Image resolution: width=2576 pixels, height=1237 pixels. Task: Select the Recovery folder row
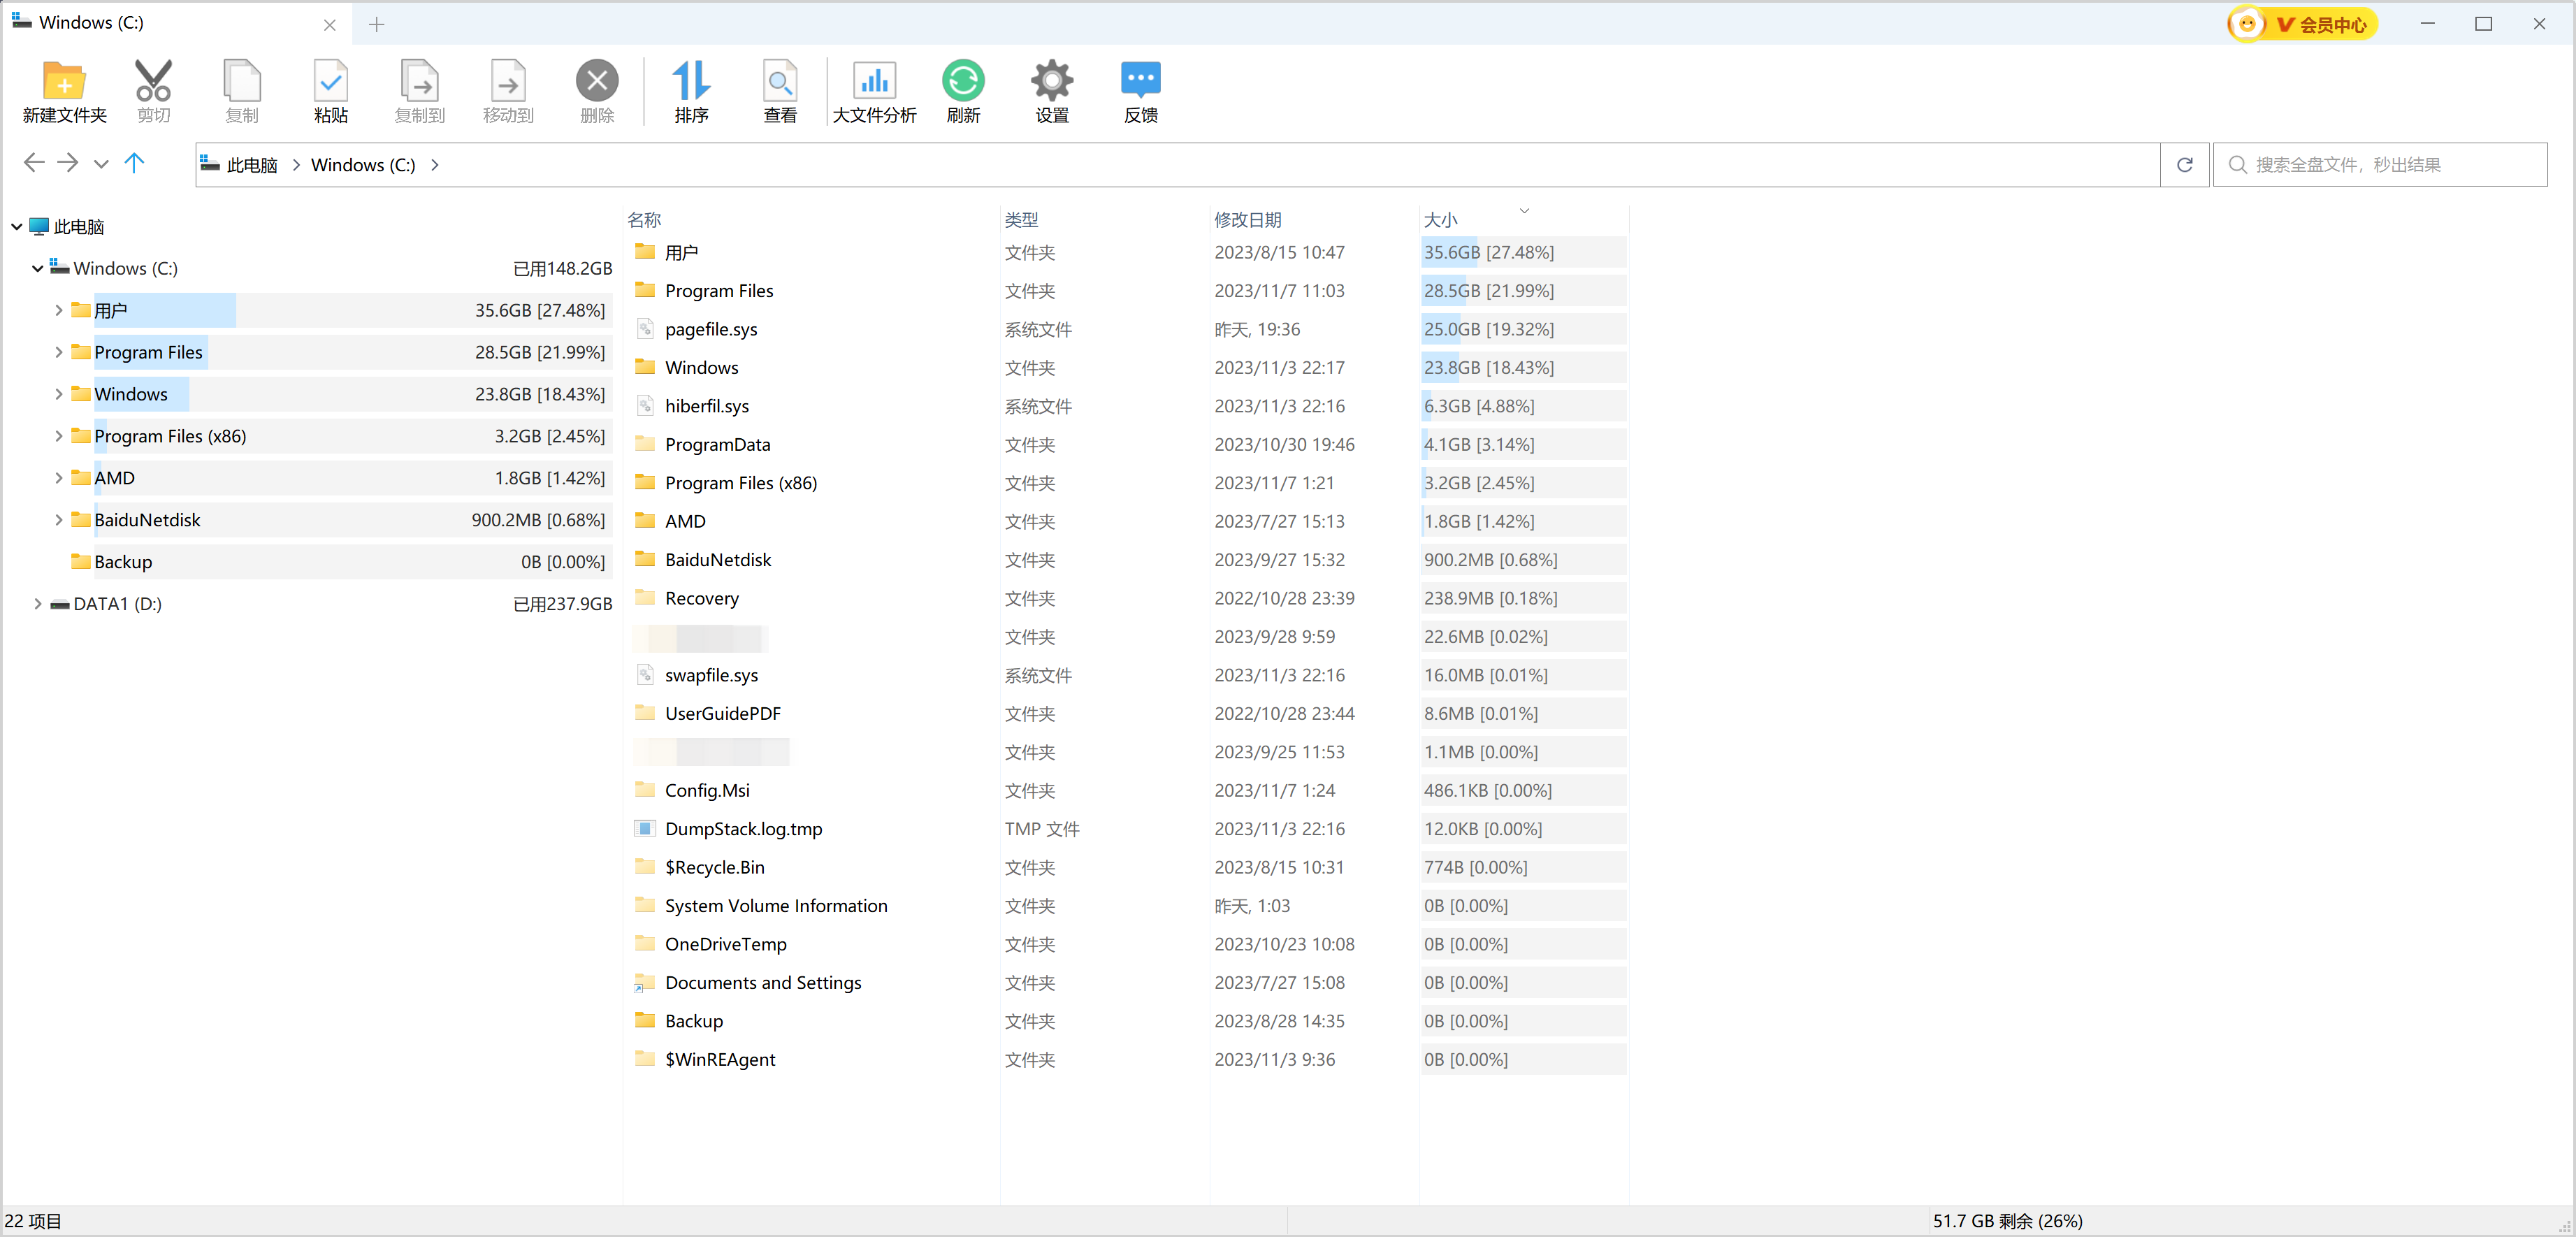(702, 598)
